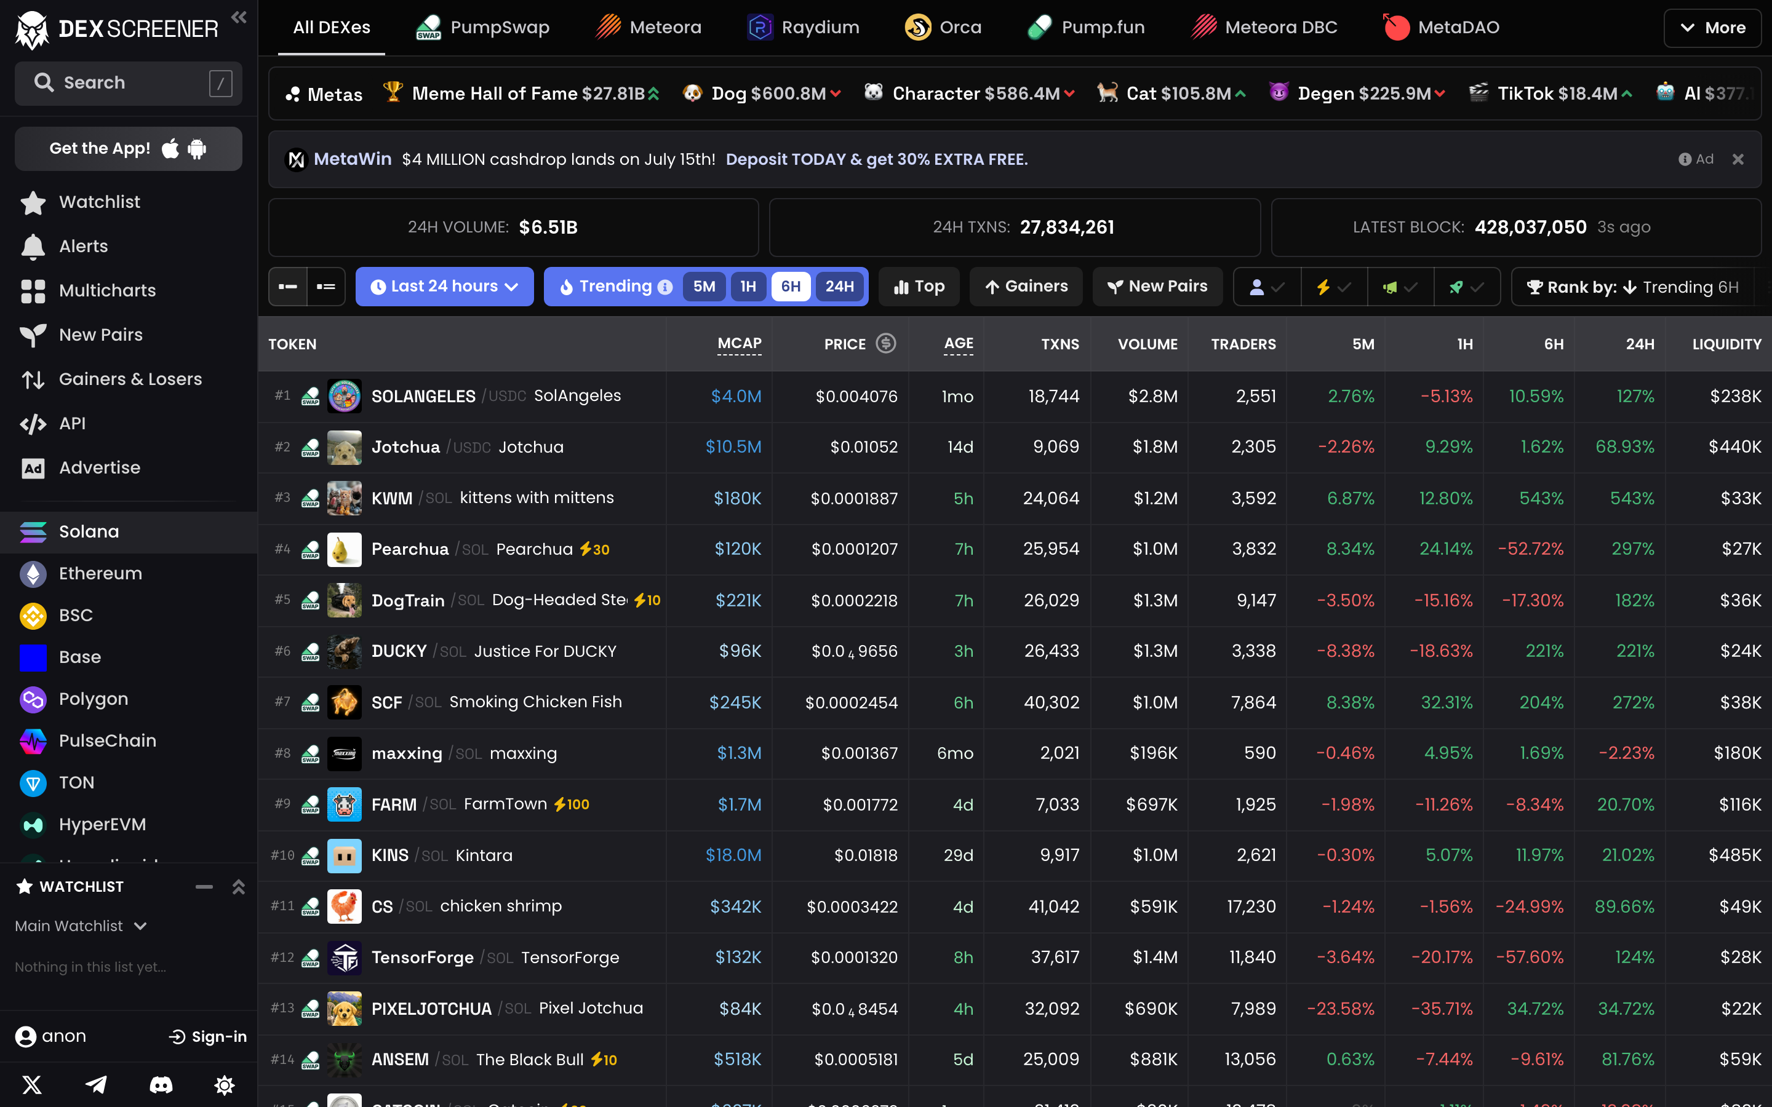Image resolution: width=1772 pixels, height=1107 pixels.
Task: Open Discord link icon
Action: coord(161,1084)
